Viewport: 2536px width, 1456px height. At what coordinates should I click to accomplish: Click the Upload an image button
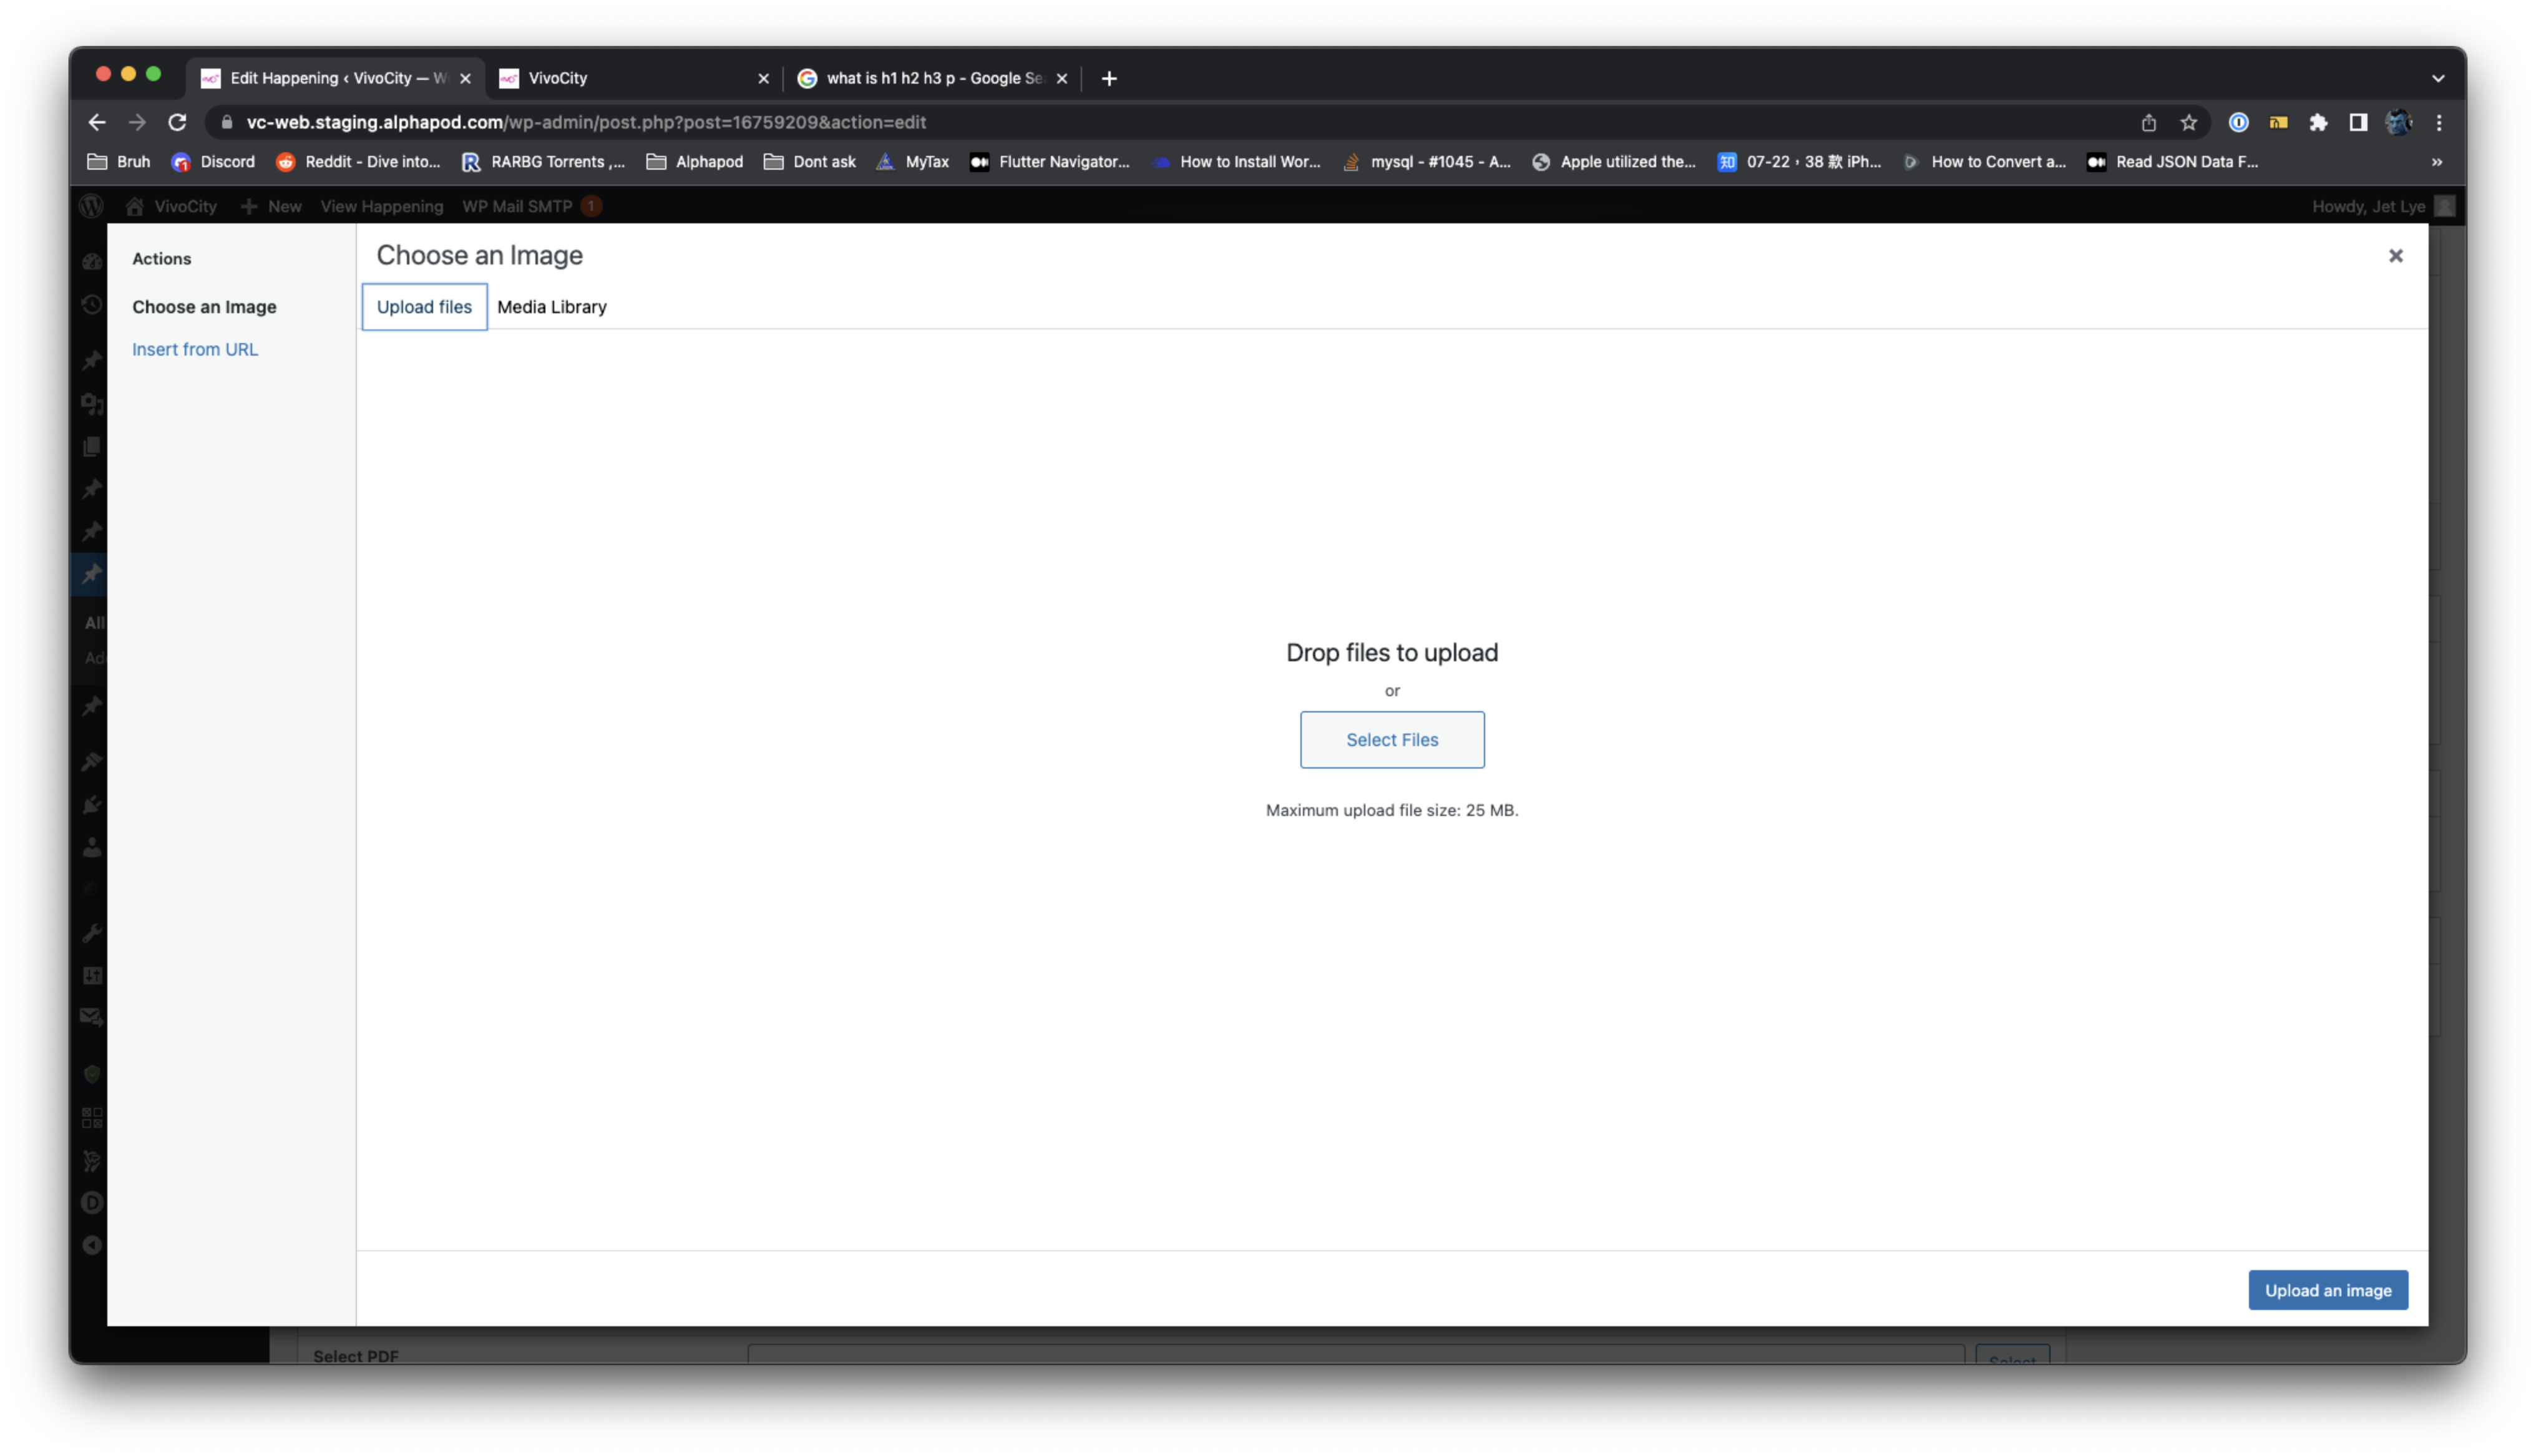[2327, 1290]
